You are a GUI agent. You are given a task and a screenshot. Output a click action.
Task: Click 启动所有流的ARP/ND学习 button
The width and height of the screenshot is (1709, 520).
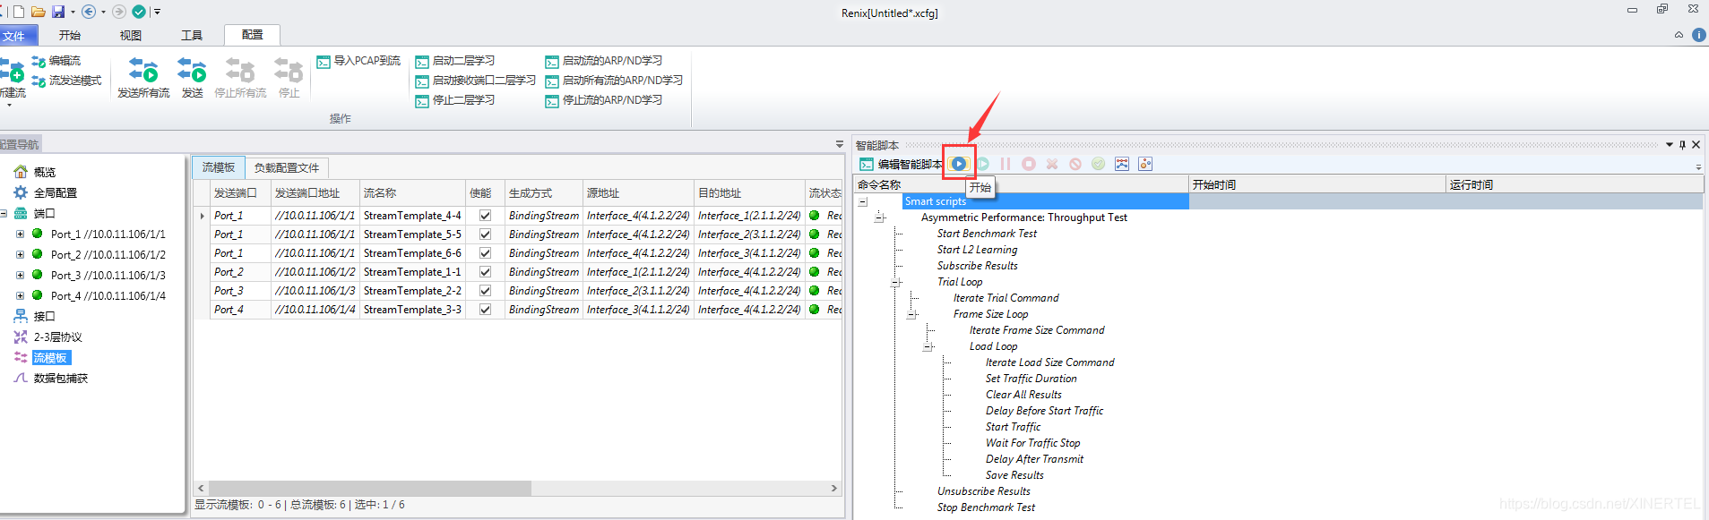pos(614,81)
